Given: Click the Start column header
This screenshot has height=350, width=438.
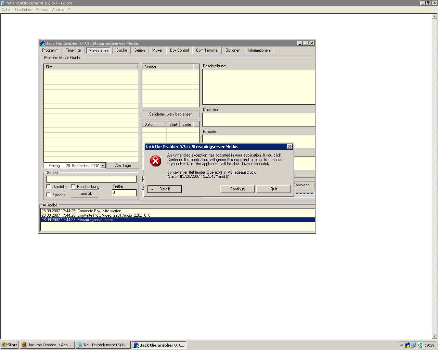Looking at the screenshot, I should [173, 124].
